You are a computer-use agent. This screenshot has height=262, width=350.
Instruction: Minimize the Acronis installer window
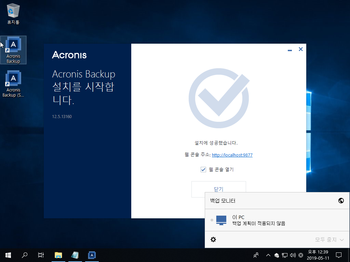point(290,50)
